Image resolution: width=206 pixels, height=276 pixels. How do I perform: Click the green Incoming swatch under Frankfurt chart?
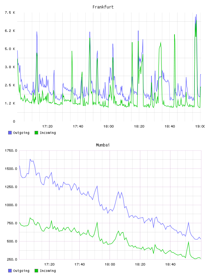pyautogui.click(x=36, y=133)
